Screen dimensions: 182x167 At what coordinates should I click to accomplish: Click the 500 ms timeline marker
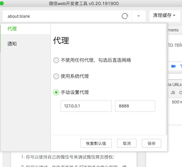[x=177, y=102]
